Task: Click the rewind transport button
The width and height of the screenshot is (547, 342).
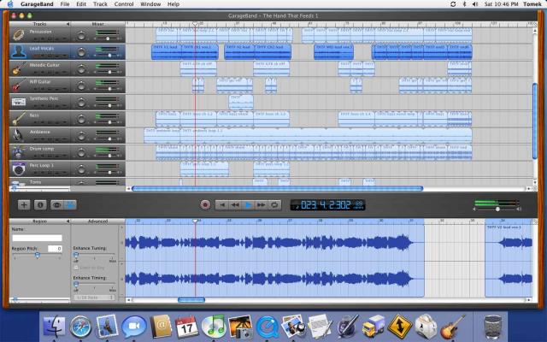Action: click(x=235, y=205)
